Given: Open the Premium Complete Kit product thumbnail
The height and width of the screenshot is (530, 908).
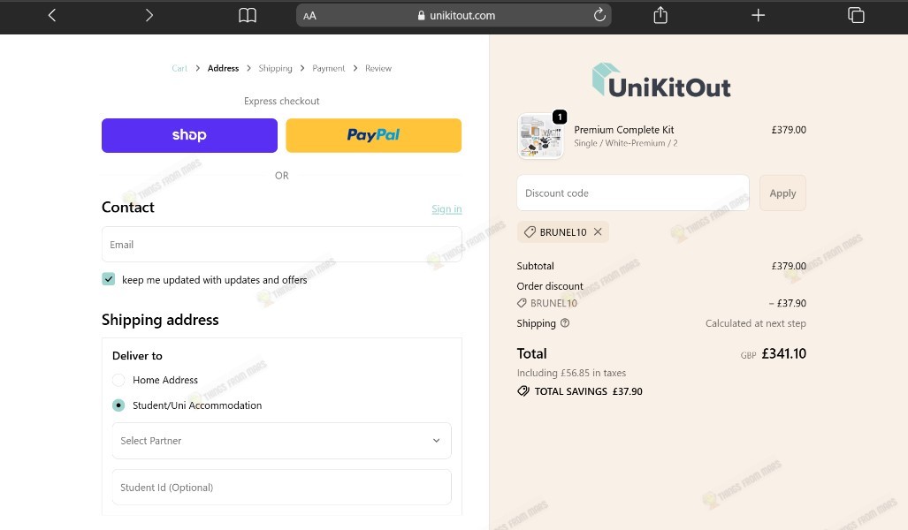Looking at the screenshot, I should 540,136.
